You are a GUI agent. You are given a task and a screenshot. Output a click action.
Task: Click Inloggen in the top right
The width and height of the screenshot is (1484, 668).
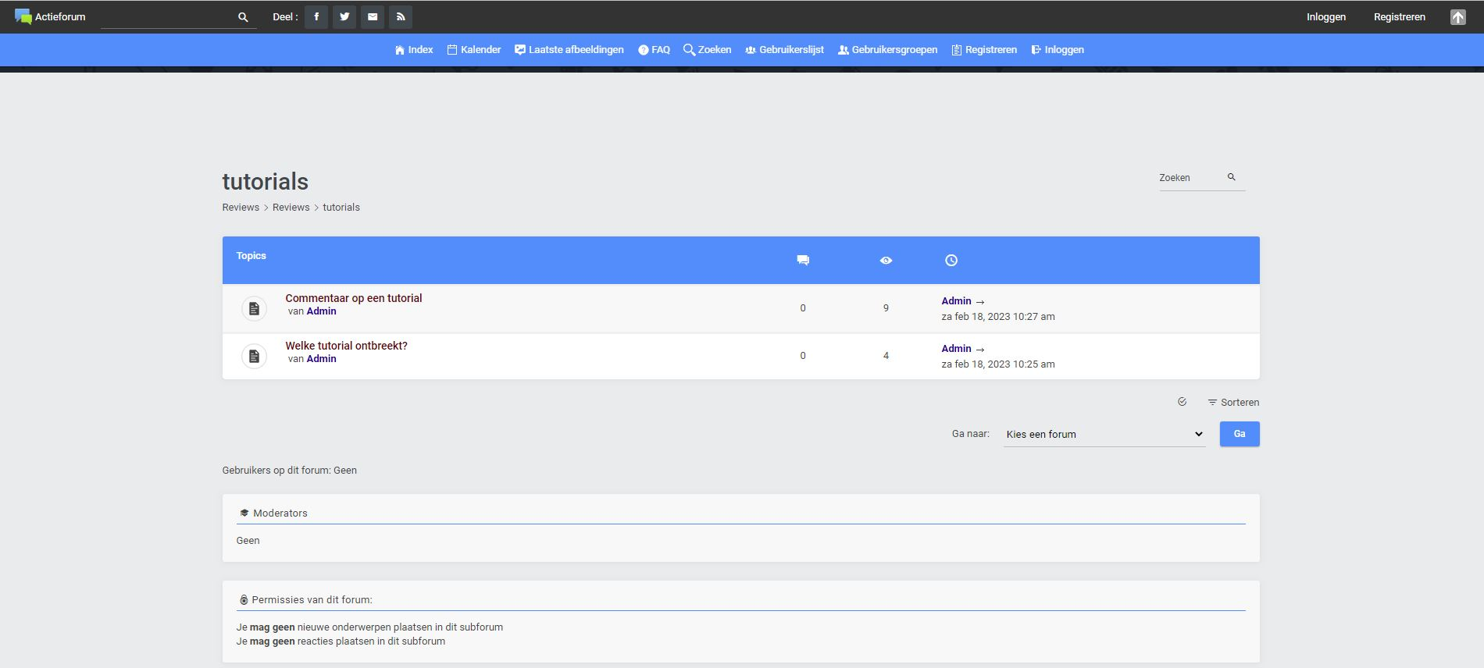(1325, 16)
